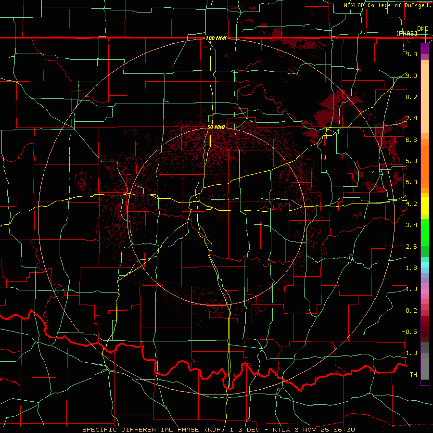Click the 7.4 value on color scale

pos(411,118)
